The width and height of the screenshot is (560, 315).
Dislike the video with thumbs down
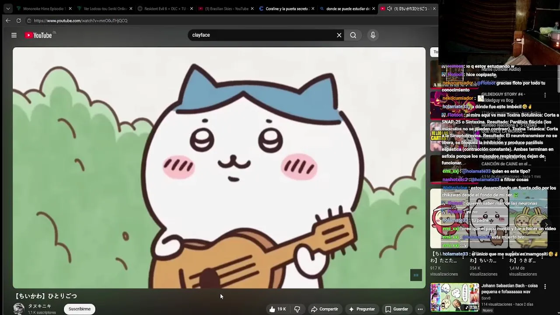(297, 309)
